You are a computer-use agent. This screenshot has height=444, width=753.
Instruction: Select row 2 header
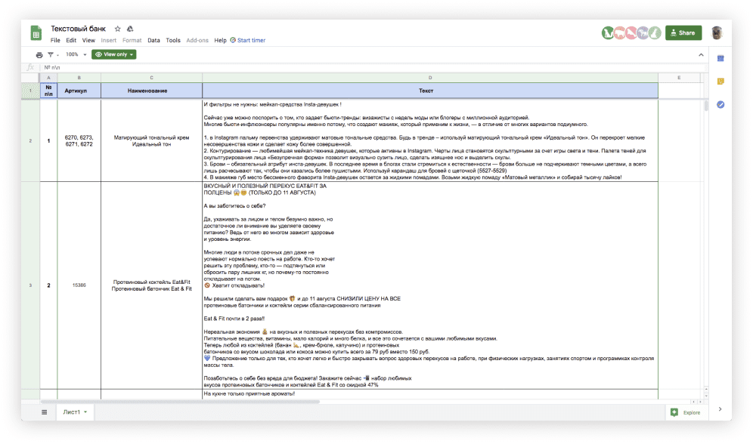[x=30, y=140]
